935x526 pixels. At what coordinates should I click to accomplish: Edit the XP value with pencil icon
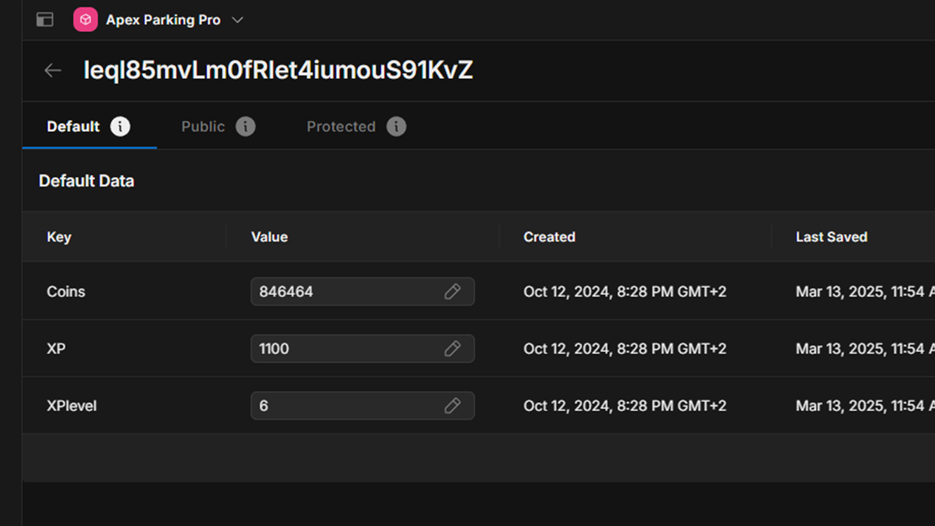tap(452, 349)
